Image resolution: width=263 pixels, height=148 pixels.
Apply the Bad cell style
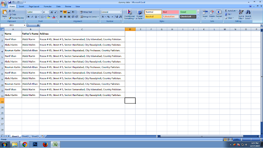point(171,12)
